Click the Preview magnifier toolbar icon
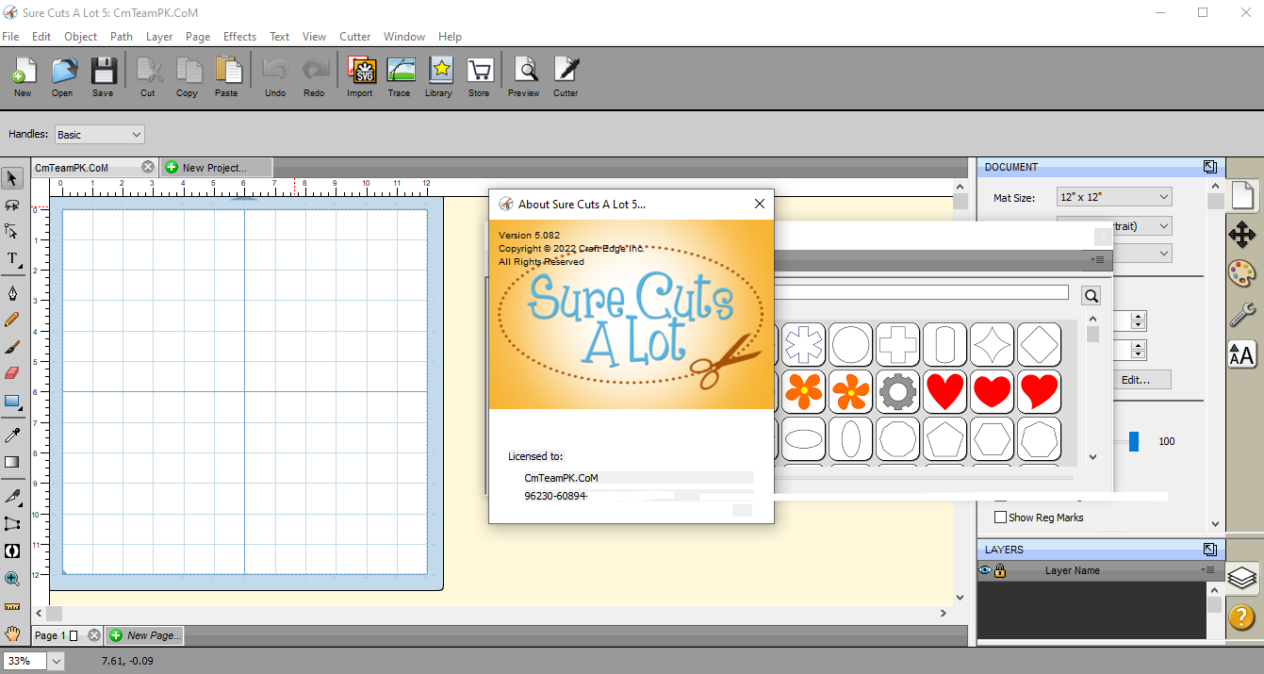 click(524, 76)
